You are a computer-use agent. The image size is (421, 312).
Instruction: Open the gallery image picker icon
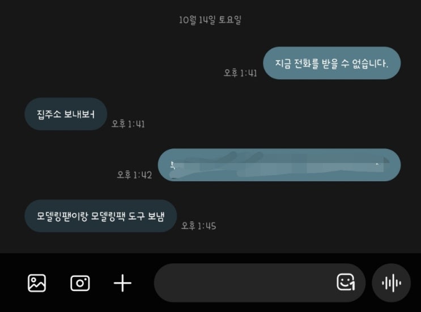[x=37, y=283]
